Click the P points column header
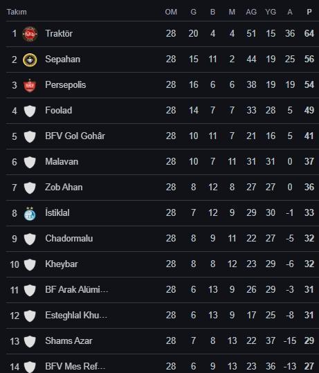 click(309, 12)
